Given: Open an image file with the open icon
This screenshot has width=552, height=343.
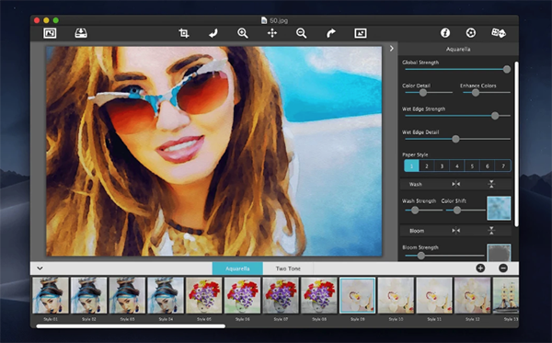Looking at the screenshot, I should coord(50,33).
